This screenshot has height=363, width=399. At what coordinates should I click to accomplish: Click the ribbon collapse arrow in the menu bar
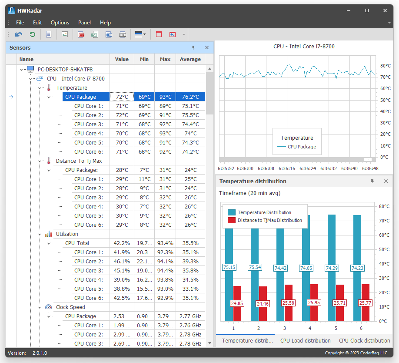click(x=389, y=23)
